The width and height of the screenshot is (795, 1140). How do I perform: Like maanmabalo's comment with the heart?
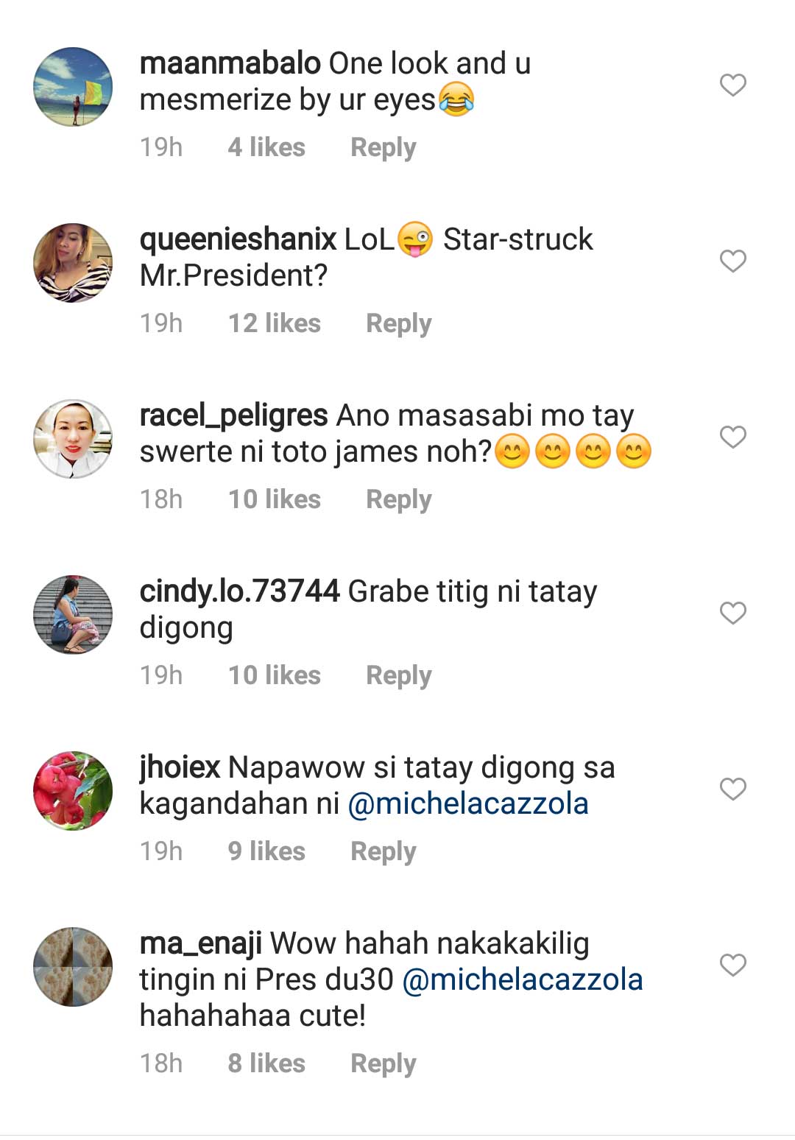click(x=732, y=85)
